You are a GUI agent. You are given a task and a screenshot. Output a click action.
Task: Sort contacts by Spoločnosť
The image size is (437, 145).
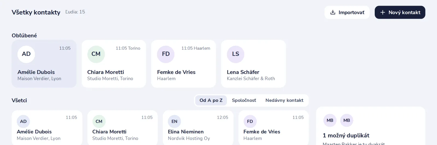pyautogui.click(x=244, y=100)
